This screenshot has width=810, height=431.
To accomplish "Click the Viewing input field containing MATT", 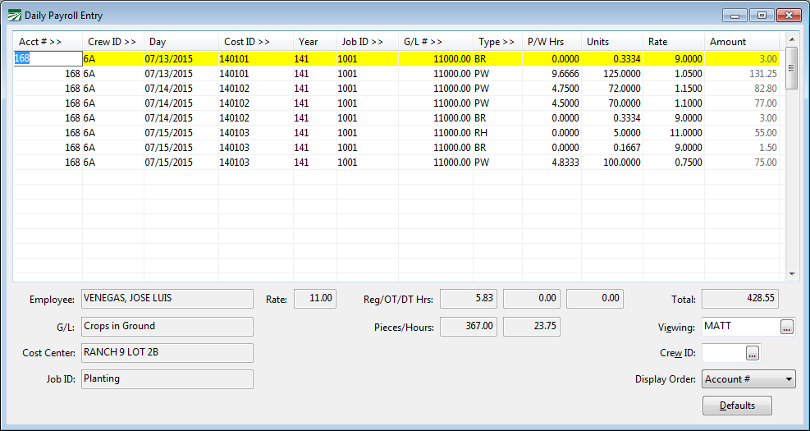I will (x=740, y=327).
